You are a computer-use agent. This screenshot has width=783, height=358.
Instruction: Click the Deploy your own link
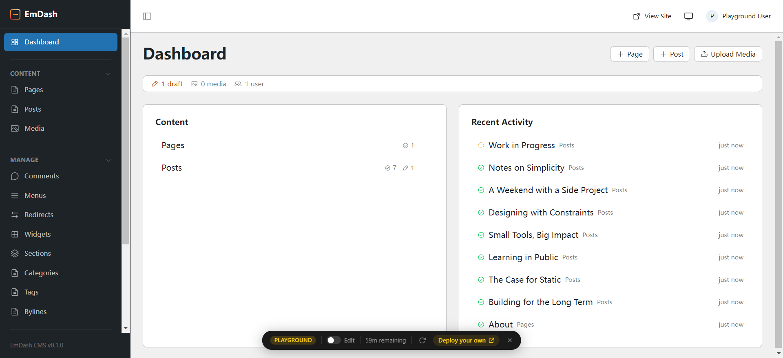pyautogui.click(x=466, y=340)
